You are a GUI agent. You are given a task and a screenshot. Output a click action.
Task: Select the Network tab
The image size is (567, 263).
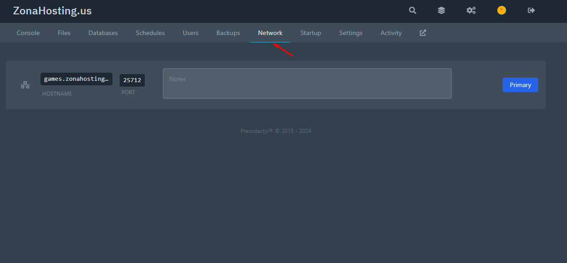click(x=270, y=33)
